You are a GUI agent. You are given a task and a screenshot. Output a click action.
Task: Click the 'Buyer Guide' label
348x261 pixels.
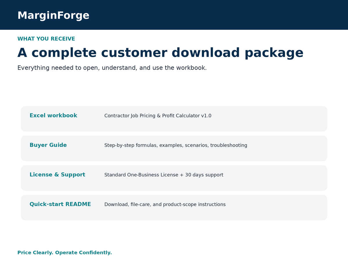(48, 145)
